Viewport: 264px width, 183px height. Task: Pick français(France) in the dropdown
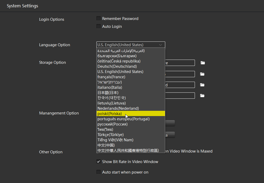[x=111, y=77]
